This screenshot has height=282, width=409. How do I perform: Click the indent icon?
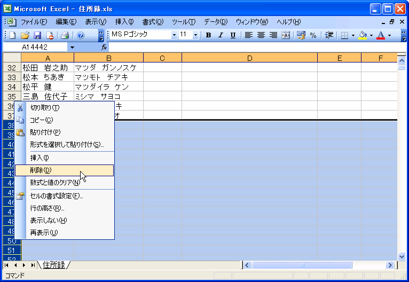(x=329, y=35)
